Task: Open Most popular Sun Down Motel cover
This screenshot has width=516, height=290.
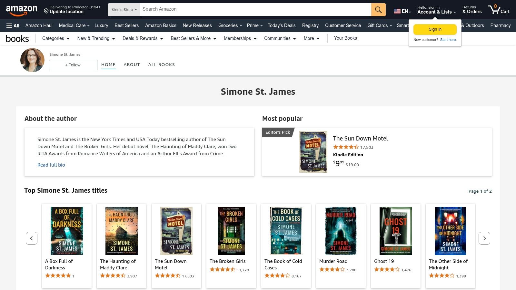Action: click(x=313, y=152)
